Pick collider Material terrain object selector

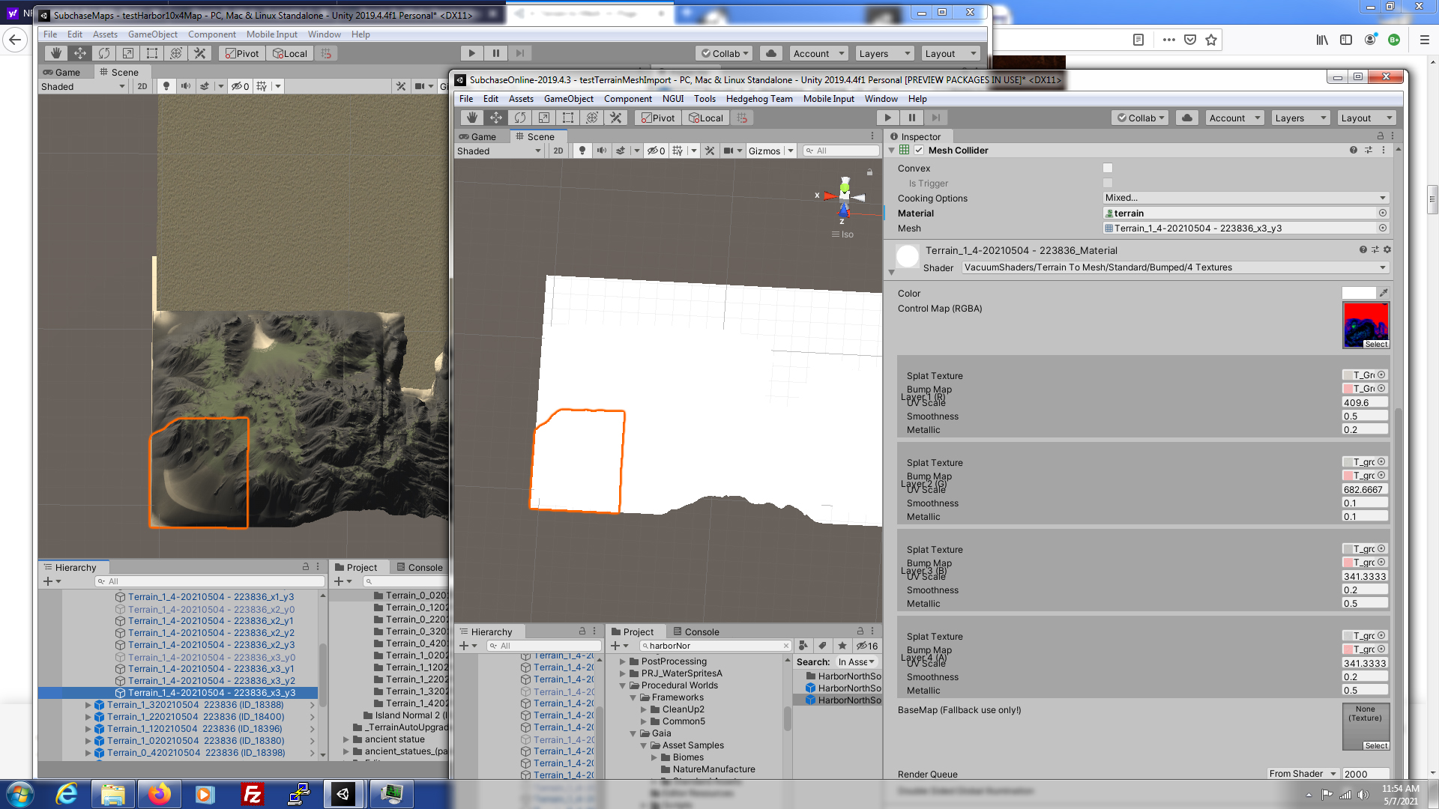(1382, 213)
